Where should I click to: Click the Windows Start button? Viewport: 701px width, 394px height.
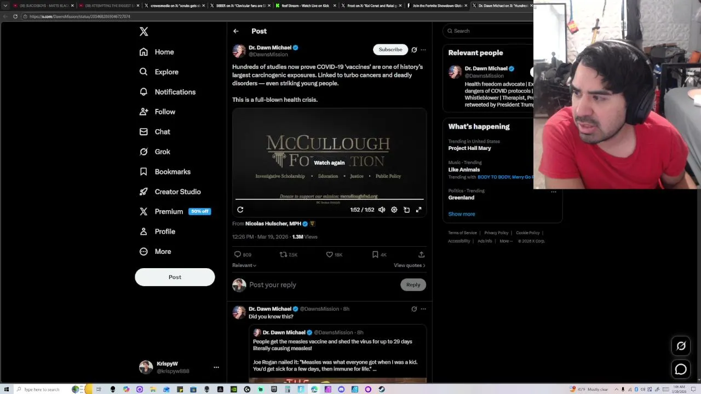point(5,390)
